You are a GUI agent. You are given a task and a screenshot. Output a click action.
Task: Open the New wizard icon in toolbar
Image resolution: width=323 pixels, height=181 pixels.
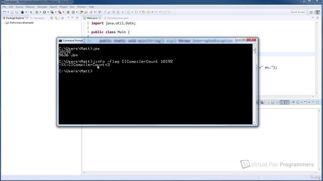[x=5, y=12]
